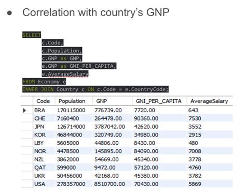Image resolution: width=246 pixels, height=195 pixels.
Task: Select the AverageSalary column header
Action: click(x=210, y=101)
